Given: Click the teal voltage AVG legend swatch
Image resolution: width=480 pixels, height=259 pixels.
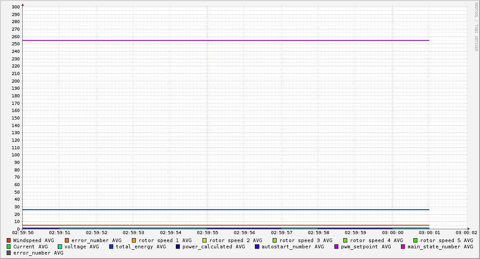Looking at the screenshot, I should point(60,247).
